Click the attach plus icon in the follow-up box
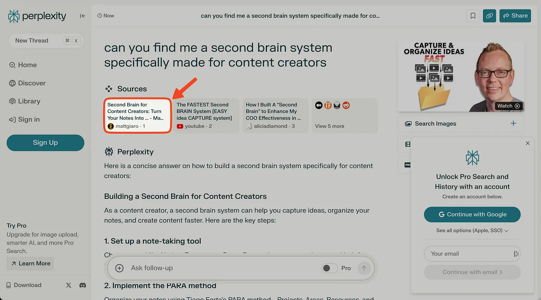Viewport: 541px width, 300px height. pos(119,268)
